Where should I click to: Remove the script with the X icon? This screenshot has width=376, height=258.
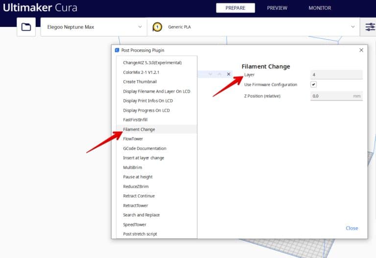(x=229, y=74)
